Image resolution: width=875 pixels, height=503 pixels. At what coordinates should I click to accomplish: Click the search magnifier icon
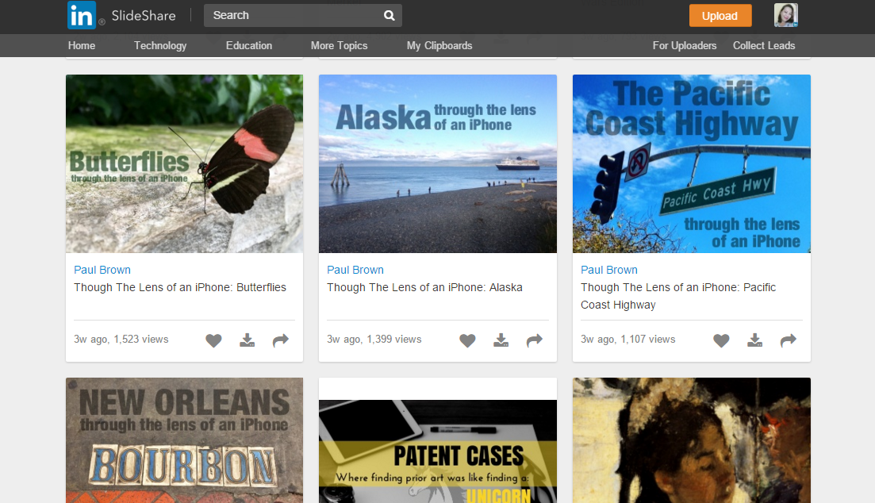389,16
